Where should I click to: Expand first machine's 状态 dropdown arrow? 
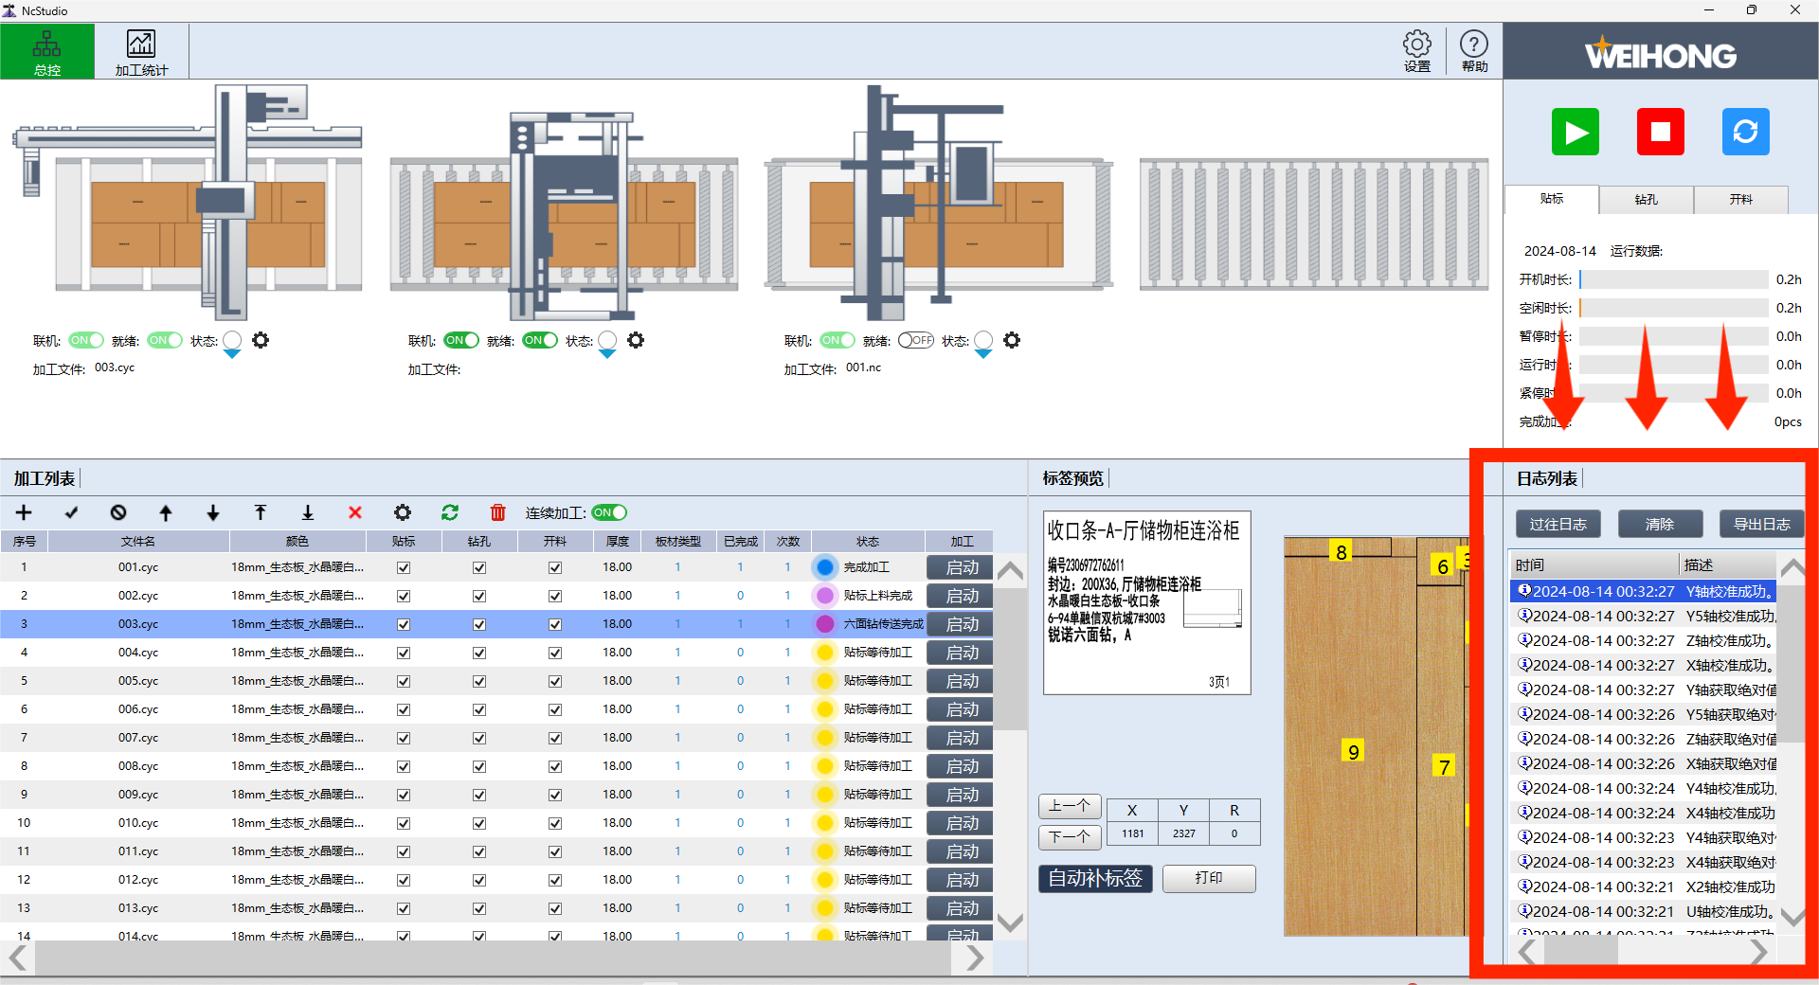click(x=232, y=354)
